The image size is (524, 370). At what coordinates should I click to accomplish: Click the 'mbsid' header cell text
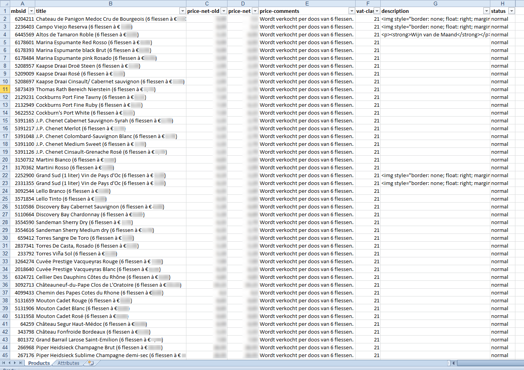[x=18, y=11]
